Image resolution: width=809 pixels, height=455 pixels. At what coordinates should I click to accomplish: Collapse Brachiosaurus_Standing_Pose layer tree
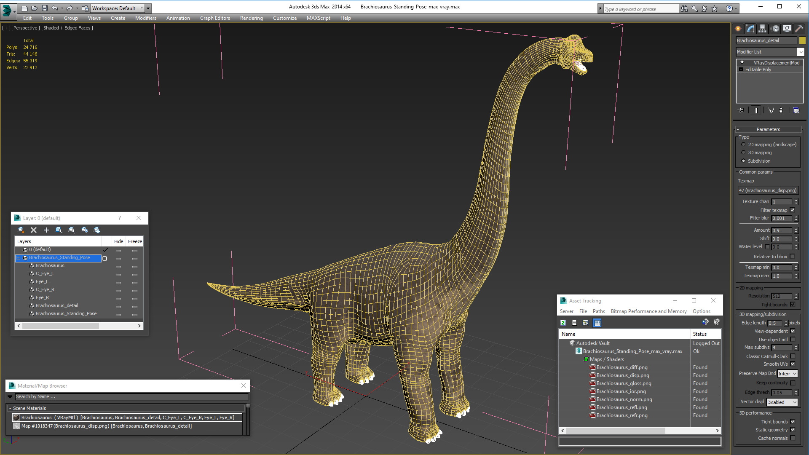[19, 258]
